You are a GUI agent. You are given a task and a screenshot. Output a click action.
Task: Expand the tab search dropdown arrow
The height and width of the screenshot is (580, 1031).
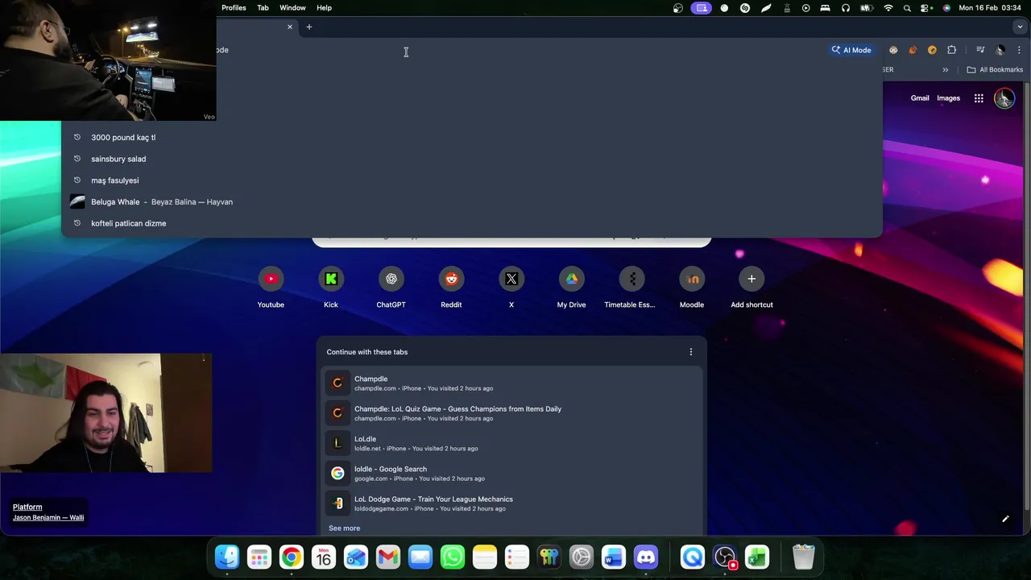[1020, 27]
